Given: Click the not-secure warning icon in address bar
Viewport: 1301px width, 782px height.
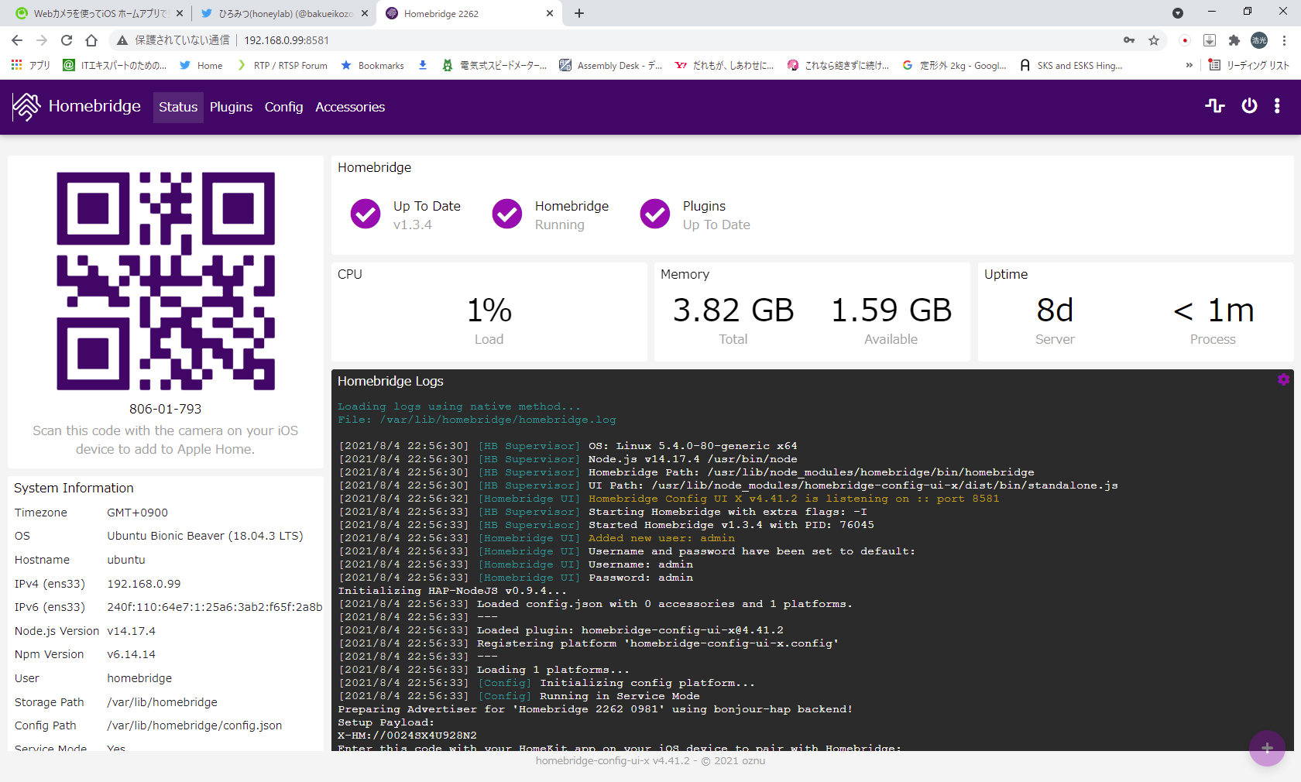Looking at the screenshot, I should pos(122,40).
